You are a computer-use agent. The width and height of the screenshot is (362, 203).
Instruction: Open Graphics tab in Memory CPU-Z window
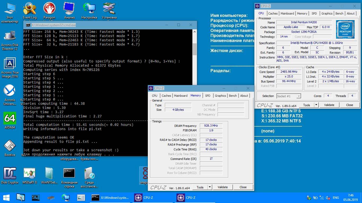(x=220, y=96)
